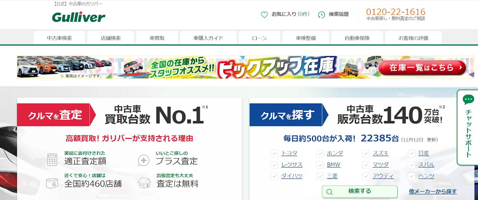Image resolution: width=478 pixels, height=200 pixels.
Task: Click the chat support speech bubble icon
Action: 468,100
